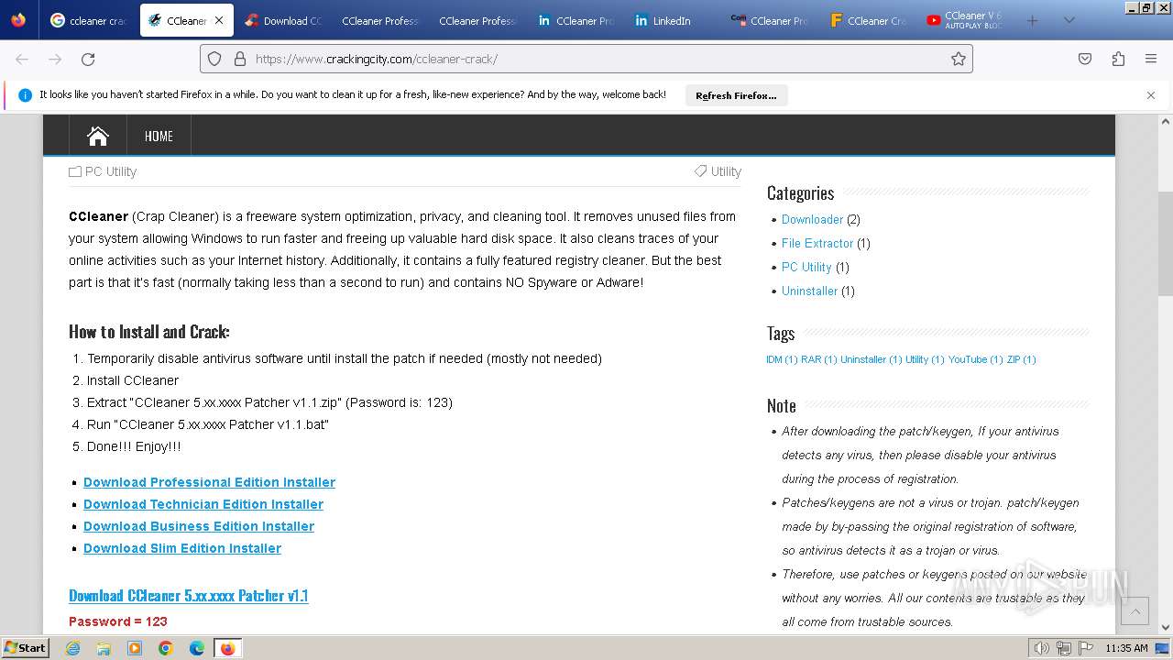Reload the page with the refresh icon

(88, 59)
